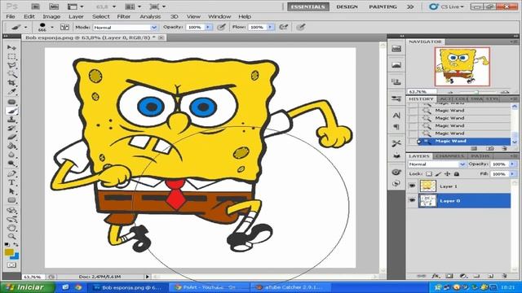The height and width of the screenshot is (293, 522).
Task: Select the Path Selection tool
Action: (11, 191)
